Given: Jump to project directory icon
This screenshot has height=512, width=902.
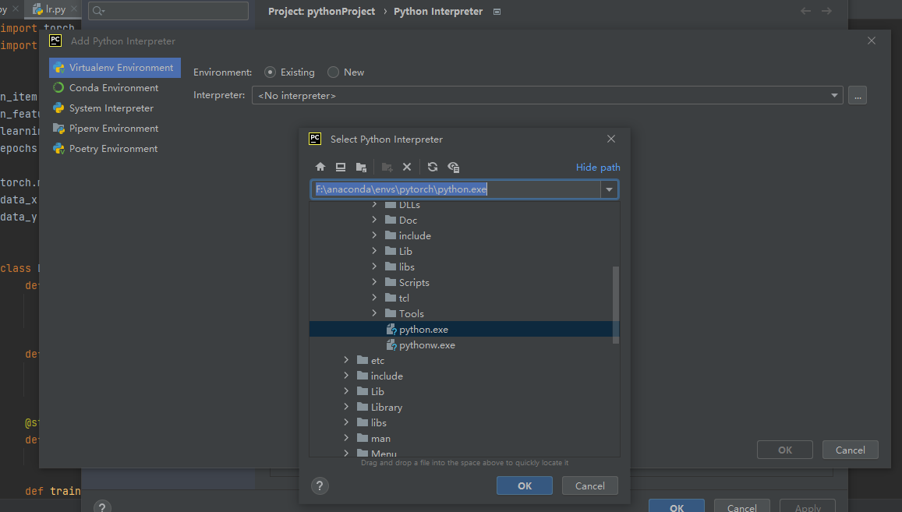Looking at the screenshot, I should click(361, 167).
